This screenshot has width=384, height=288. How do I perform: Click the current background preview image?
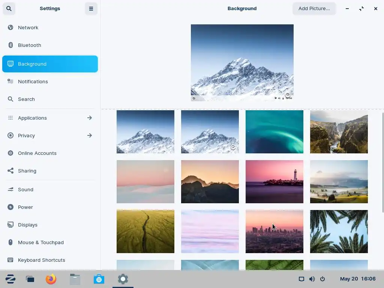[x=242, y=63]
